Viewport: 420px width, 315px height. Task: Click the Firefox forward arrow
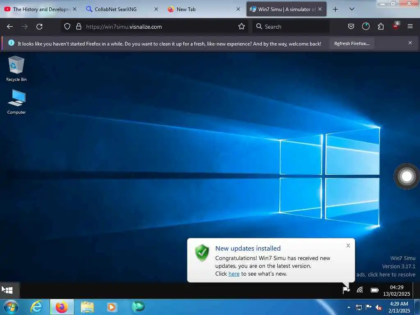click(25, 27)
